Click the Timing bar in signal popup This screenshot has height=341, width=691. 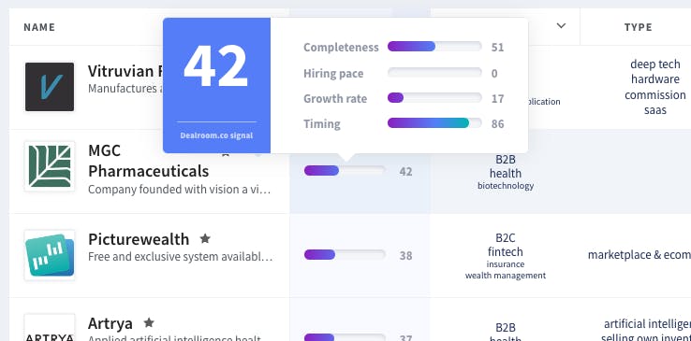click(434, 123)
